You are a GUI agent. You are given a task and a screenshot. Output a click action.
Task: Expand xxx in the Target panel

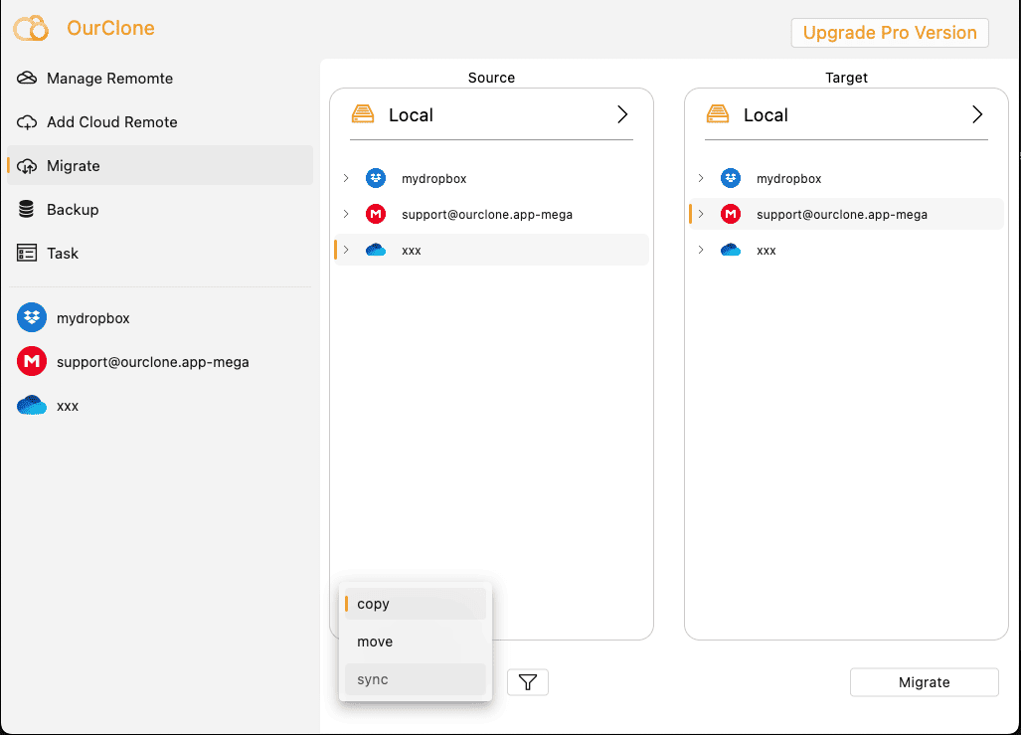701,250
